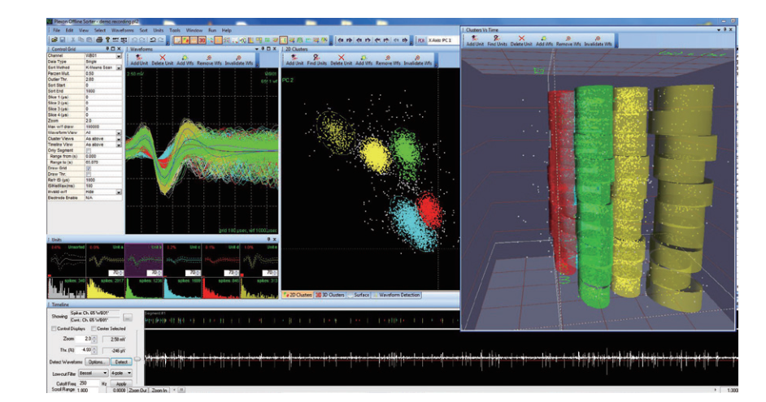Add Wfs in 2D Clusters toolbar
766x402 pixels.
coord(363,60)
